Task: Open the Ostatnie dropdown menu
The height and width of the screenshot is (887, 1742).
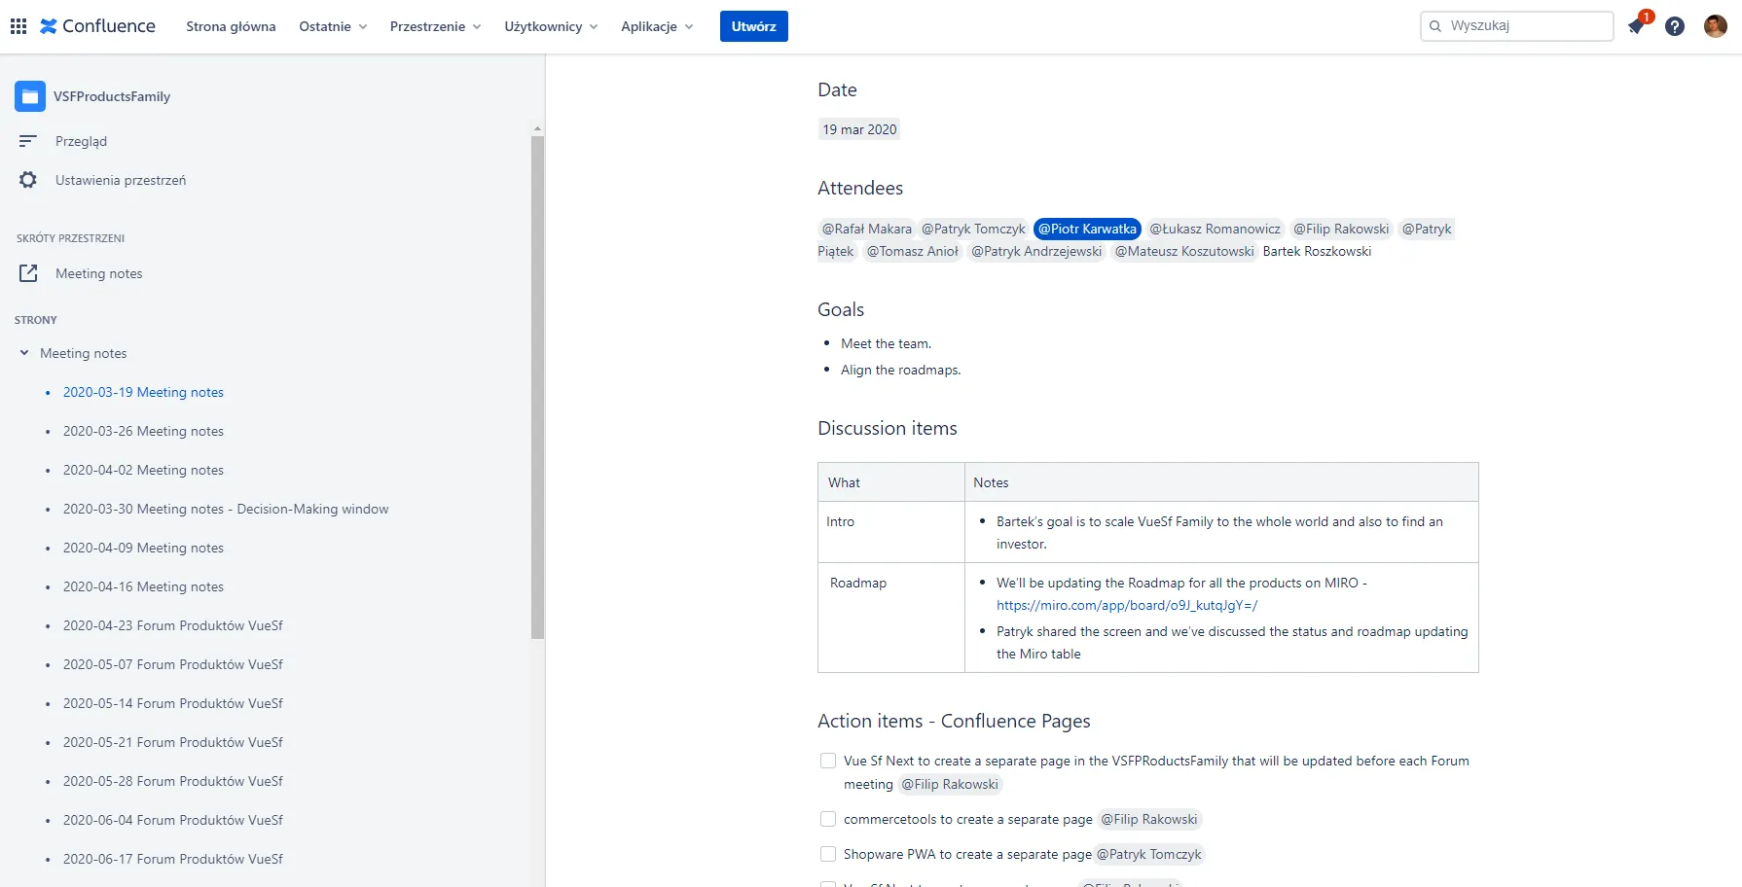Action: pyautogui.click(x=333, y=26)
